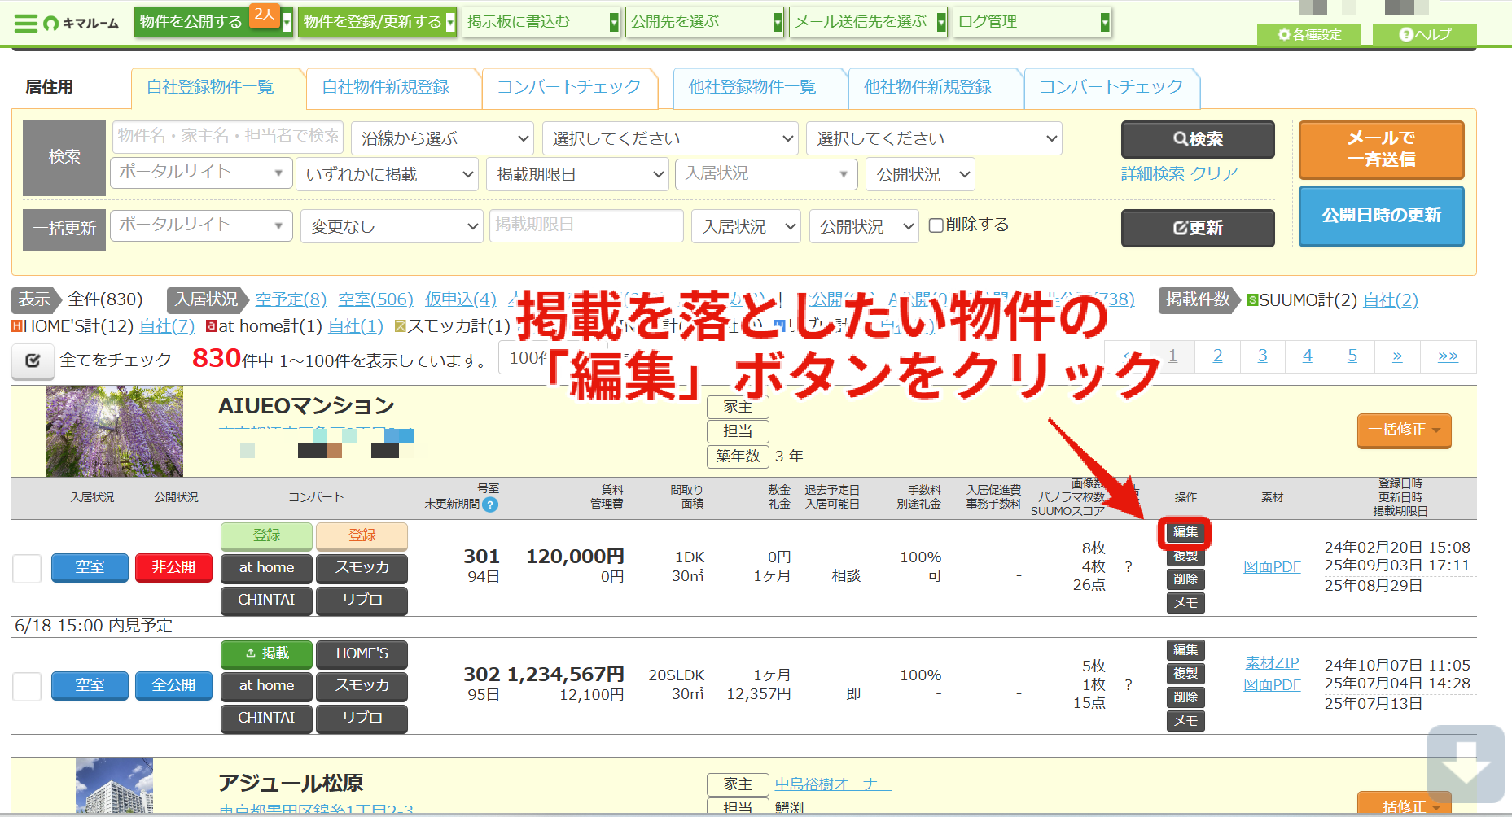Open the メモ button for room 301
Viewport: 1512px width, 817px height.
pos(1185,603)
